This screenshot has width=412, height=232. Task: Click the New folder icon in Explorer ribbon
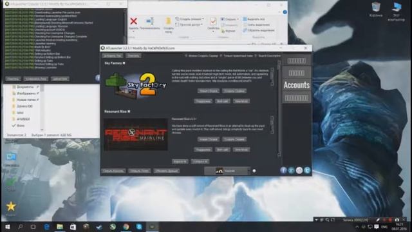click(x=168, y=21)
